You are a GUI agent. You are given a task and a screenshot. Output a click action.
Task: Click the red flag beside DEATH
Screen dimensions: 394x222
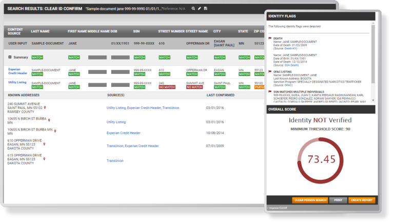point(270,38)
